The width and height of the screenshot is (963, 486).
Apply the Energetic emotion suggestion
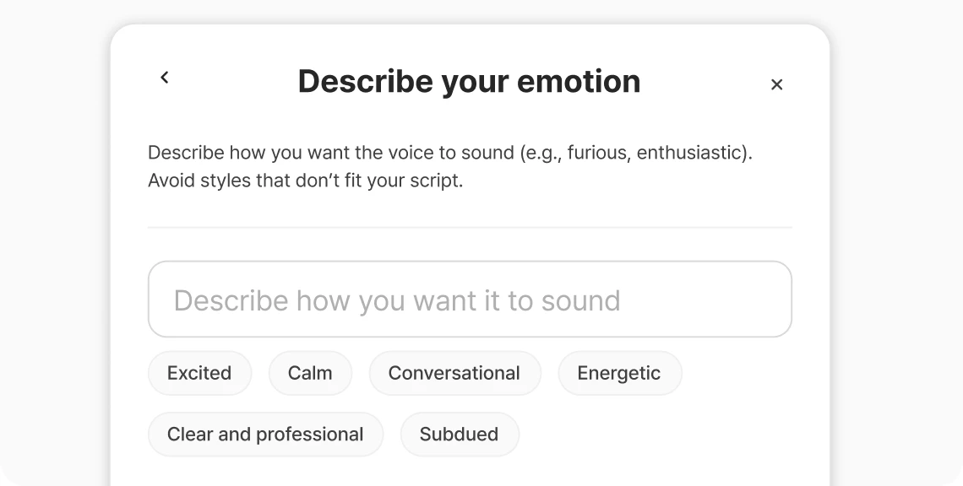pyautogui.click(x=619, y=373)
